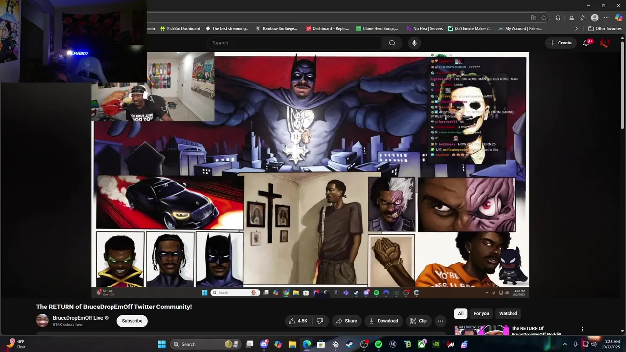Viewport: 626px width, 352px height.
Task: Open the weather widget showing 46°F
Action: click(15, 344)
